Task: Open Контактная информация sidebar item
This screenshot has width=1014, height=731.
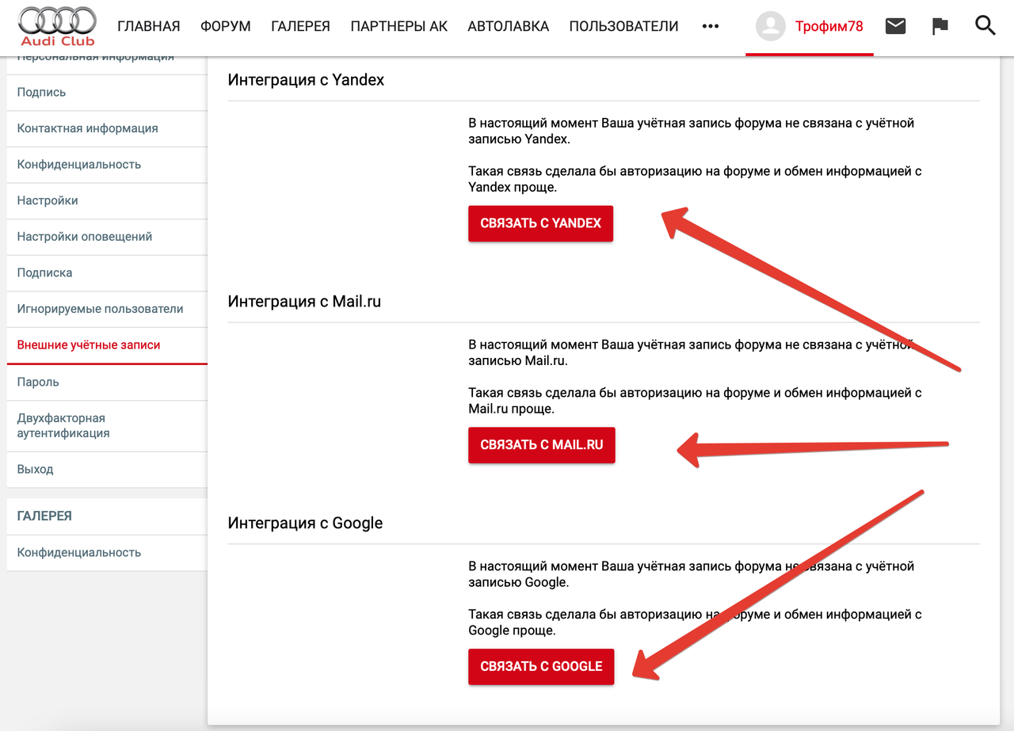Action: coord(107,128)
